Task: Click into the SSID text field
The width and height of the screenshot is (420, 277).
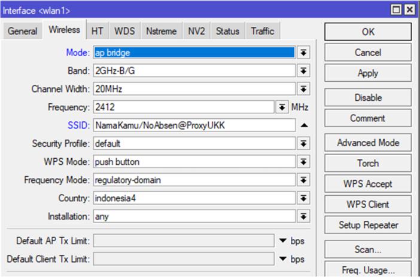Action: coord(193,126)
